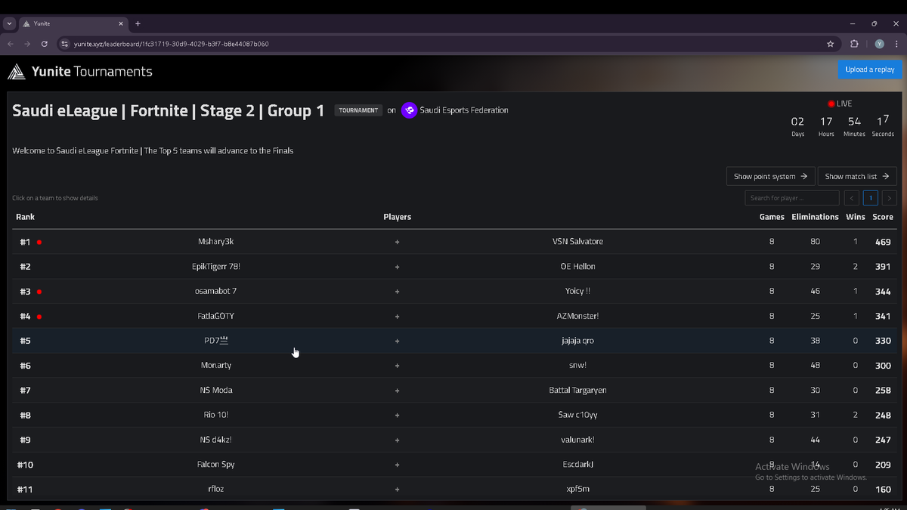This screenshot has width=907, height=510.
Task: Click player name jajaja qro
Action: (x=577, y=341)
